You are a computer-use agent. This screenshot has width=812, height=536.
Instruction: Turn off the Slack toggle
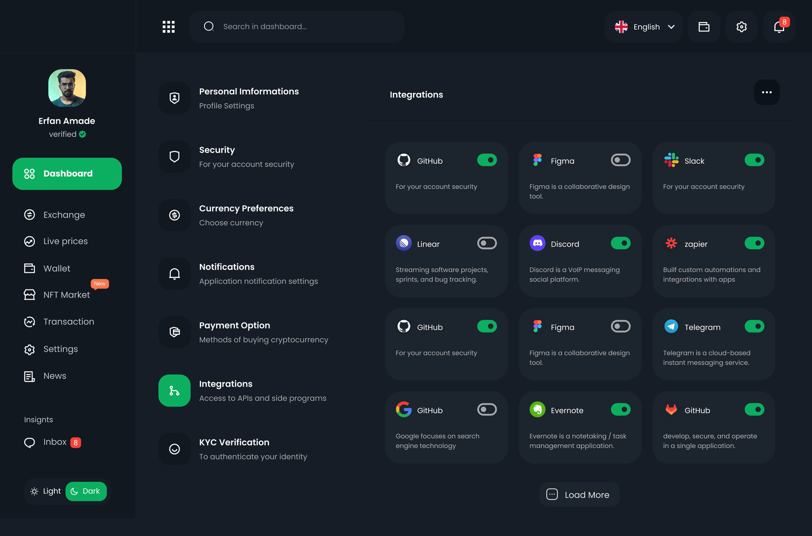[x=754, y=160]
